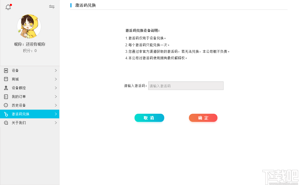Expand the 设备 menu chevron
Viewport: 299px width, 185px height.
pyautogui.click(x=56, y=70)
